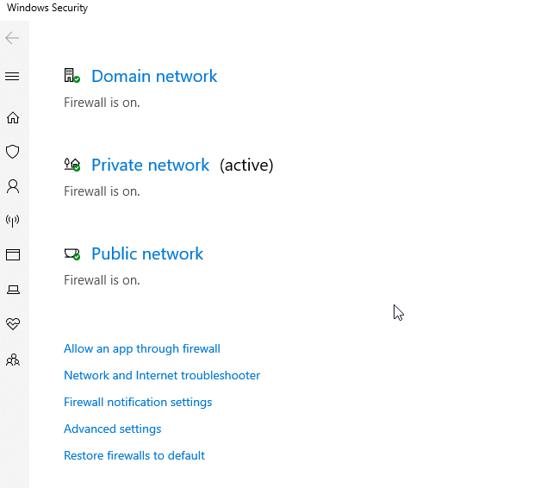The height and width of the screenshot is (488, 553).
Task: Open Private network settings
Action: pos(150,165)
